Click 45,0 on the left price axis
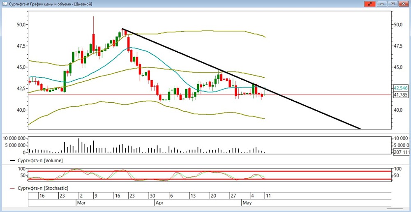This screenshot has height=212, width=411. pyautogui.click(x=21, y=67)
